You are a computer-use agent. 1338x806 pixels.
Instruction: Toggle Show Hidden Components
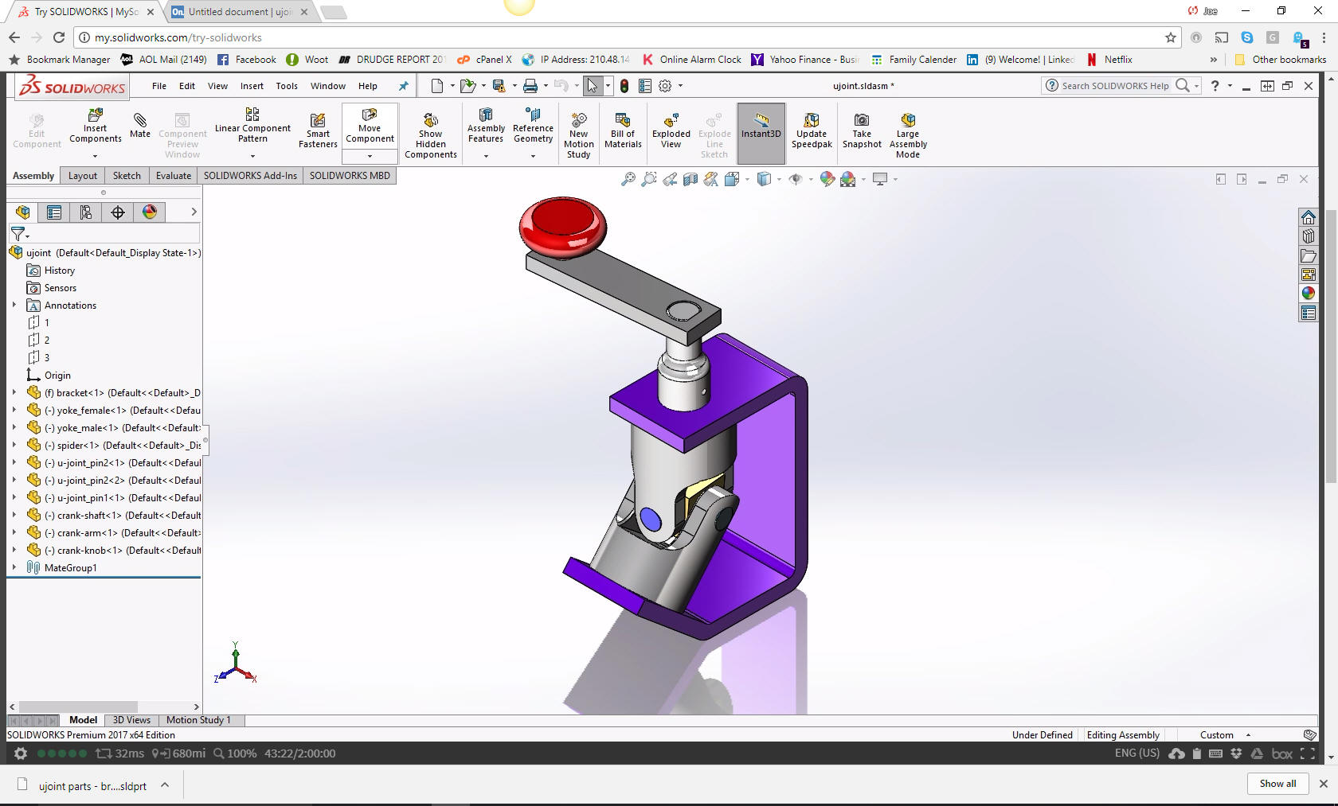[431, 134]
